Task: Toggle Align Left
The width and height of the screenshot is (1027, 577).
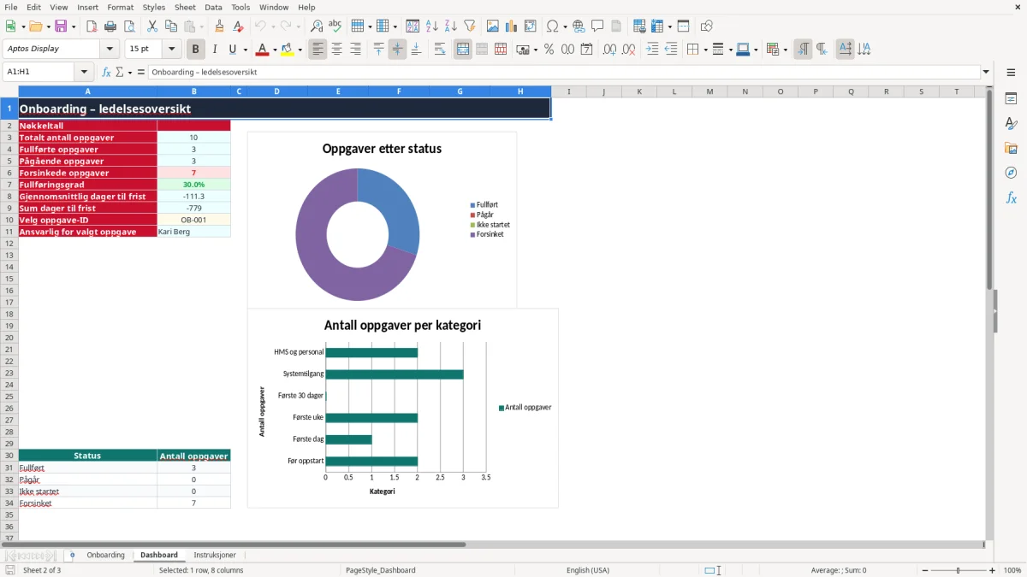Action: pos(318,50)
